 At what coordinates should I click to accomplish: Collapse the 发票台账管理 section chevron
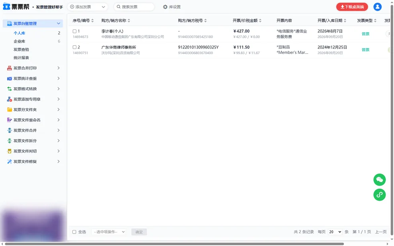point(59,23)
